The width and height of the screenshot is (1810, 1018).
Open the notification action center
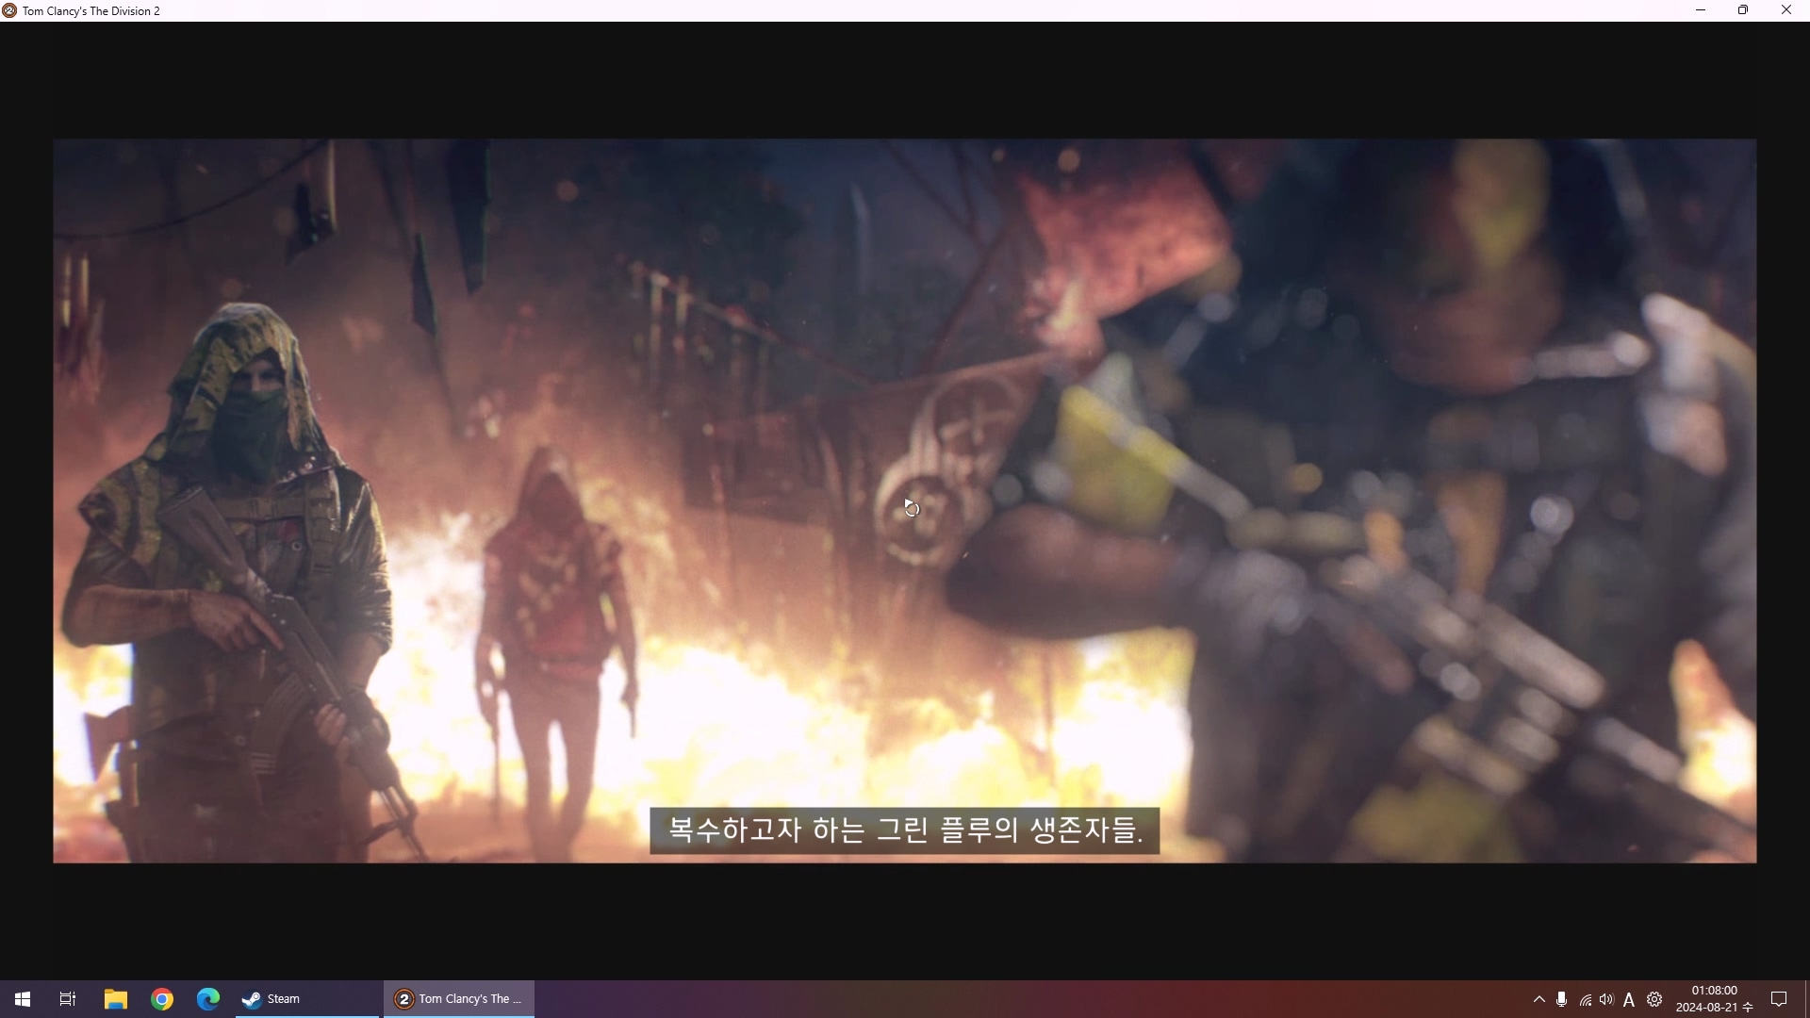click(x=1779, y=999)
